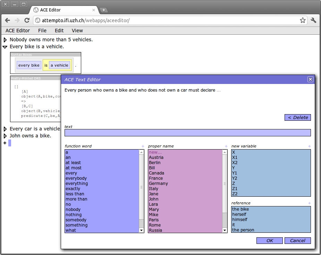The height and width of the screenshot is (255, 321).
Task: Click the browser back arrow
Action: pos(8,20)
